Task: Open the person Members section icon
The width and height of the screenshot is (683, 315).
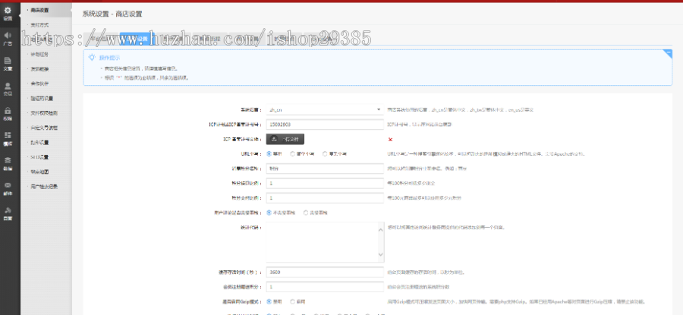Action: 8,89
